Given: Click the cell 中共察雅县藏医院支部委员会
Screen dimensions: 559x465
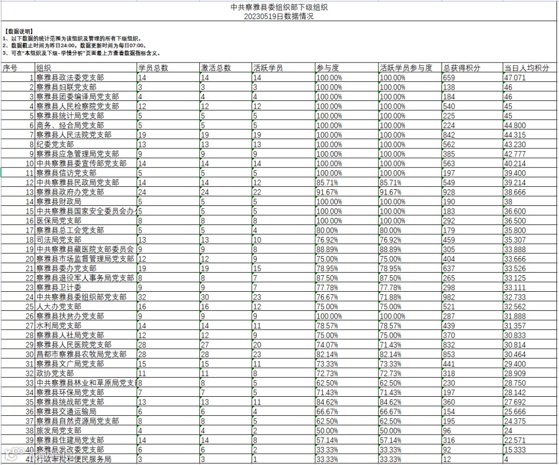Looking at the screenshot, I should point(86,249).
